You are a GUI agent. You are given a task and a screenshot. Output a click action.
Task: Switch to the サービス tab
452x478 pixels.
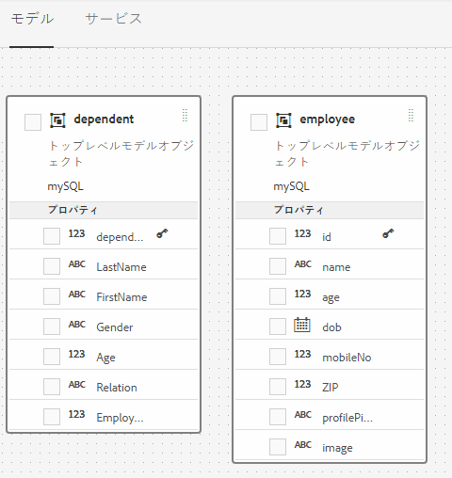coord(113,19)
